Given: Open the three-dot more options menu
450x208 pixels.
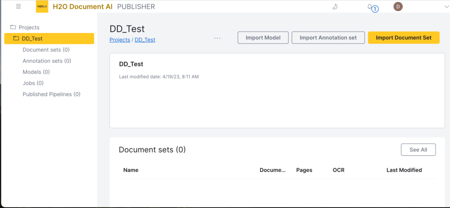Looking at the screenshot, I should coord(217,38).
